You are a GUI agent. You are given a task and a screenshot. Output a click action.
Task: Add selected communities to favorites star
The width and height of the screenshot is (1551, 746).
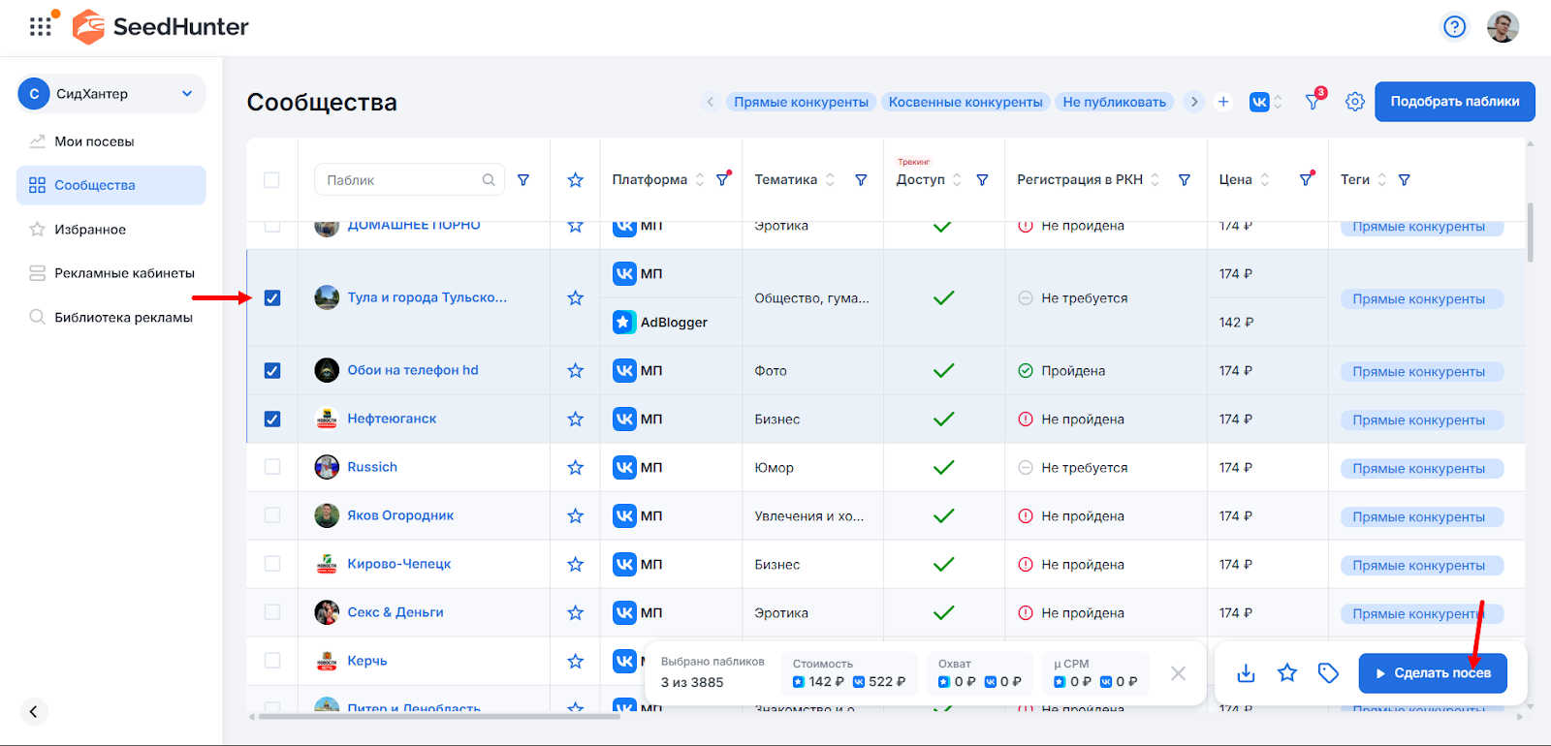coord(1287,673)
